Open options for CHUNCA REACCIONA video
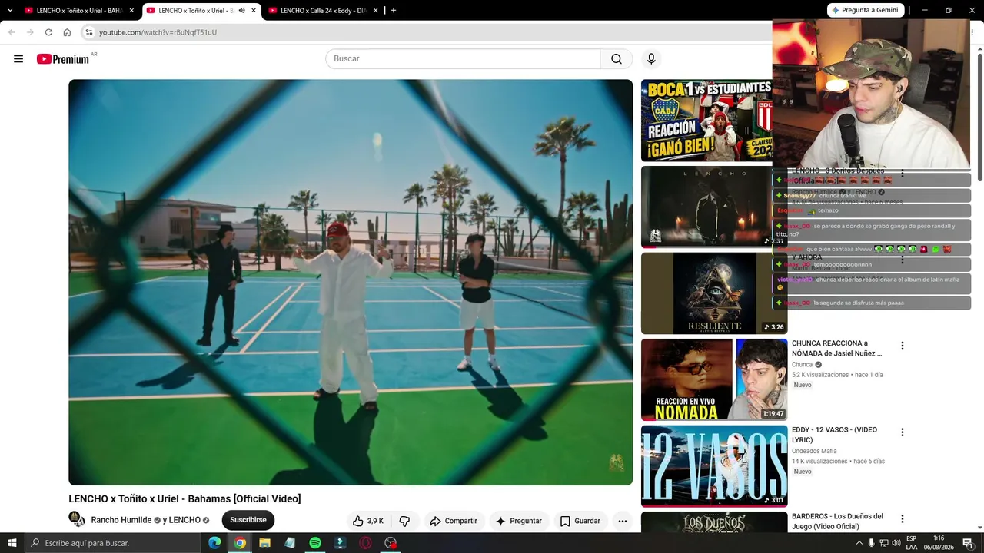 pyautogui.click(x=903, y=346)
